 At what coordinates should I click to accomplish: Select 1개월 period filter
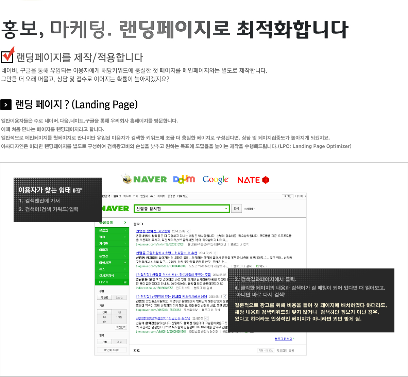point(119,317)
